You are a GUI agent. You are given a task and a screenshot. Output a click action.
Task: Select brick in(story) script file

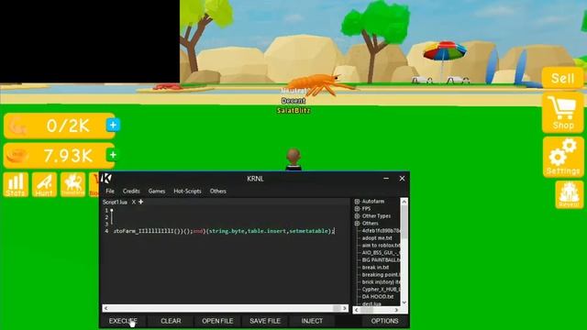(381, 281)
